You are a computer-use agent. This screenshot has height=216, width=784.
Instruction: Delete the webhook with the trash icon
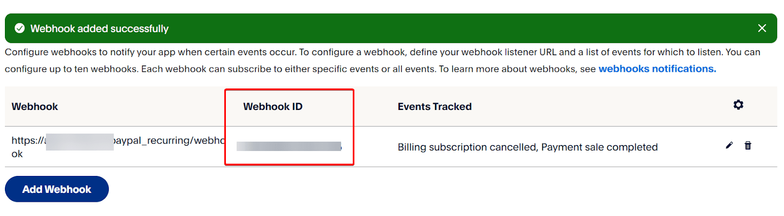click(x=748, y=146)
